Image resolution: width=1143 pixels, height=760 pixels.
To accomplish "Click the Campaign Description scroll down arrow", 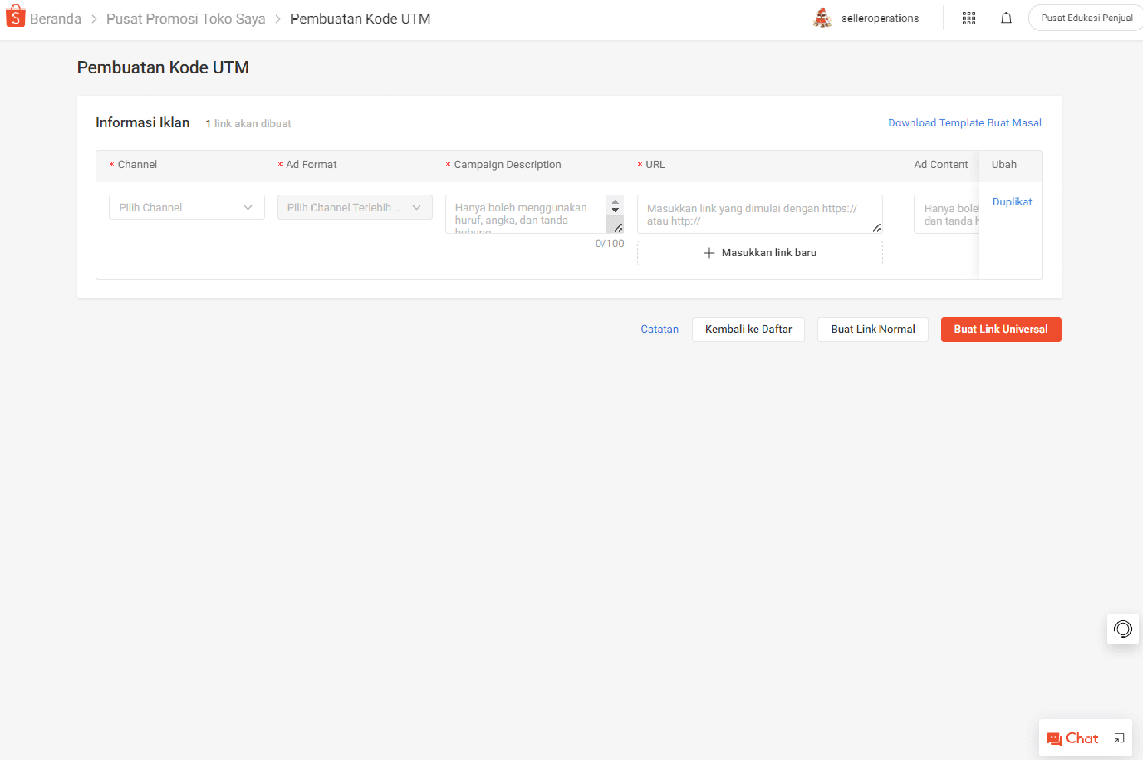I will [615, 210].
